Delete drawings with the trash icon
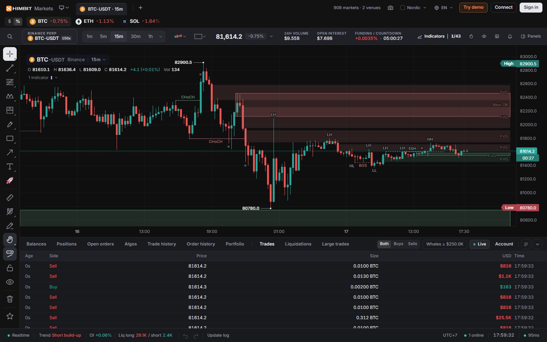Screen dimensions: 547x342 pos(10,299)
